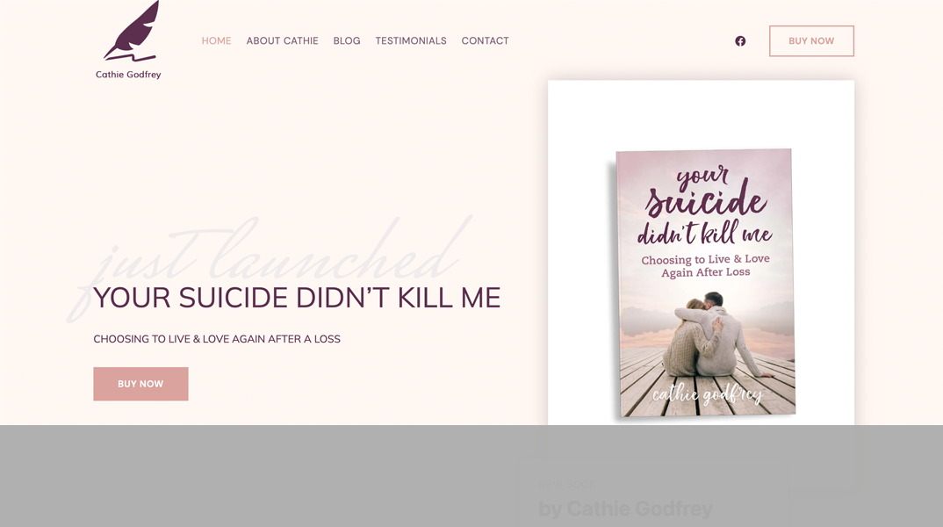
Task: Click the faded New Book label
Action: point(567,484)
